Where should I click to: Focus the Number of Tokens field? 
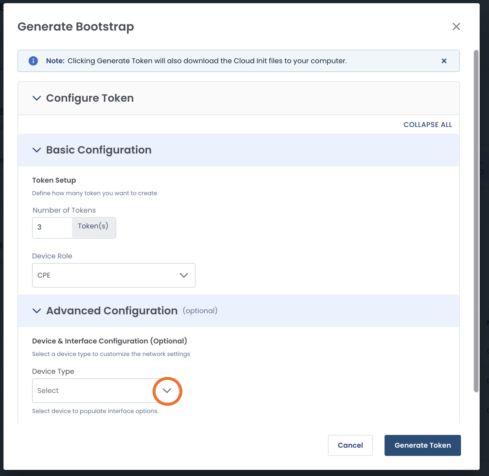point(53,228)
